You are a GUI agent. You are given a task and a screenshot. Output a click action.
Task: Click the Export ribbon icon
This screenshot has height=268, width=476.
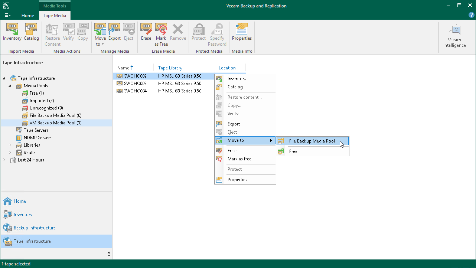click(114, 32)
